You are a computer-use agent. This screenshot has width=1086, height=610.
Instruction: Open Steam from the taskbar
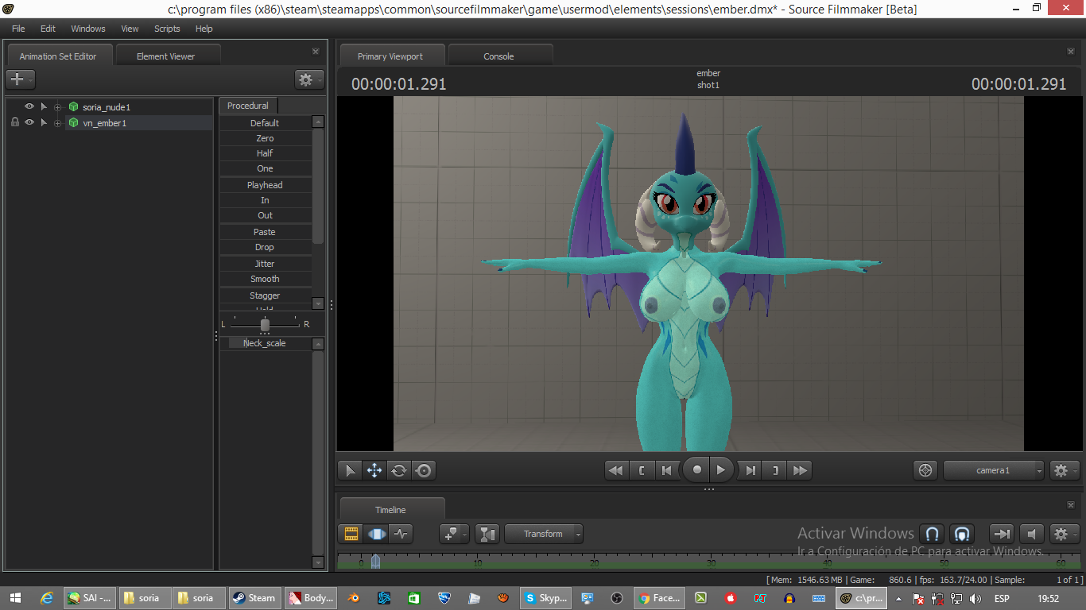click(253, 598)
